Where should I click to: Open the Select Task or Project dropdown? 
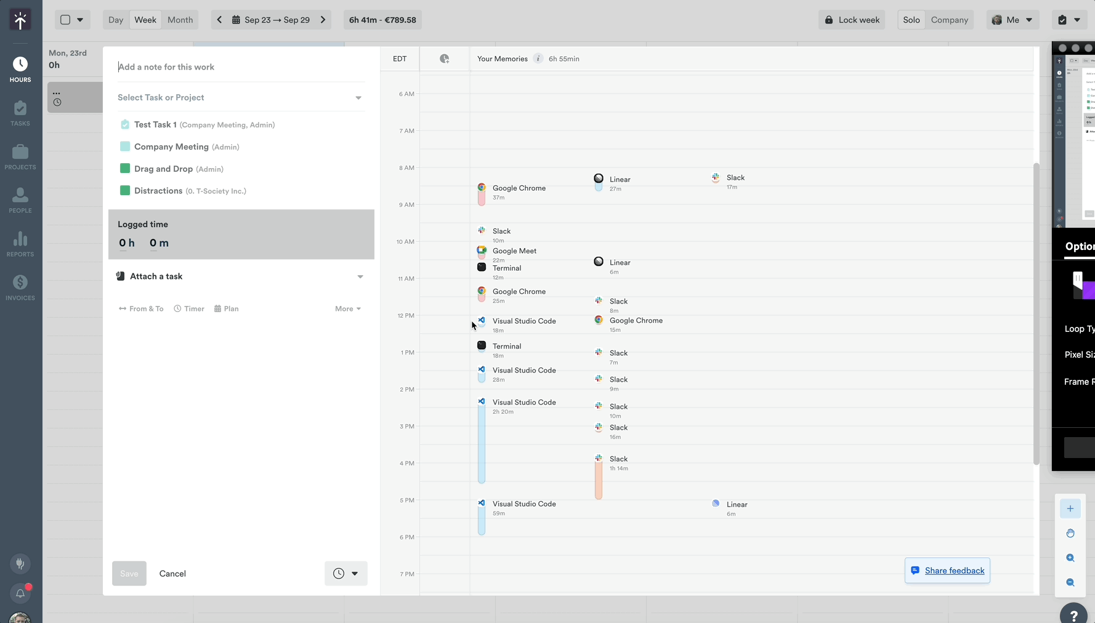(240, 97)
